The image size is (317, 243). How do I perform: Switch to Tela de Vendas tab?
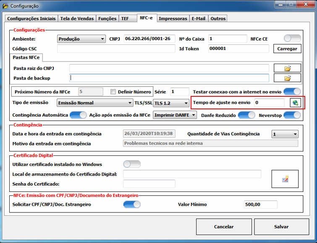pyautogui.click(x=77, y=18)
